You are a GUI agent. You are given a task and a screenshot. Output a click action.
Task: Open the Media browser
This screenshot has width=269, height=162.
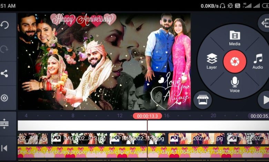click(235, 38)
